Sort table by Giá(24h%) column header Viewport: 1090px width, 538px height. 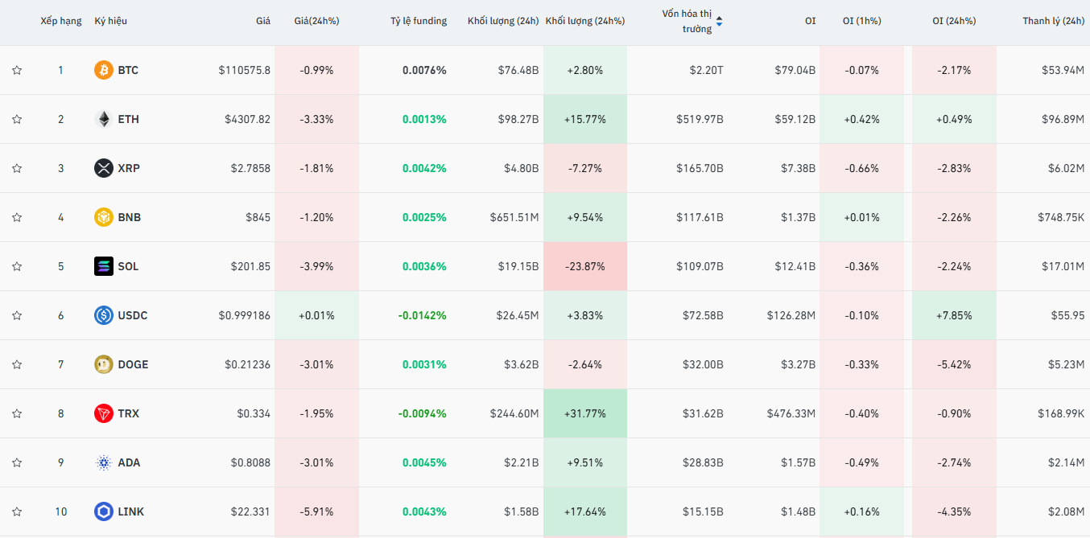(x=316, y=21)
